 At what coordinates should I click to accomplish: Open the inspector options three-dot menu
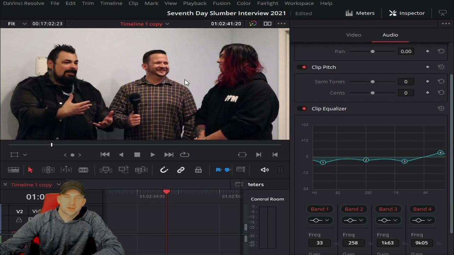[446, 24]
